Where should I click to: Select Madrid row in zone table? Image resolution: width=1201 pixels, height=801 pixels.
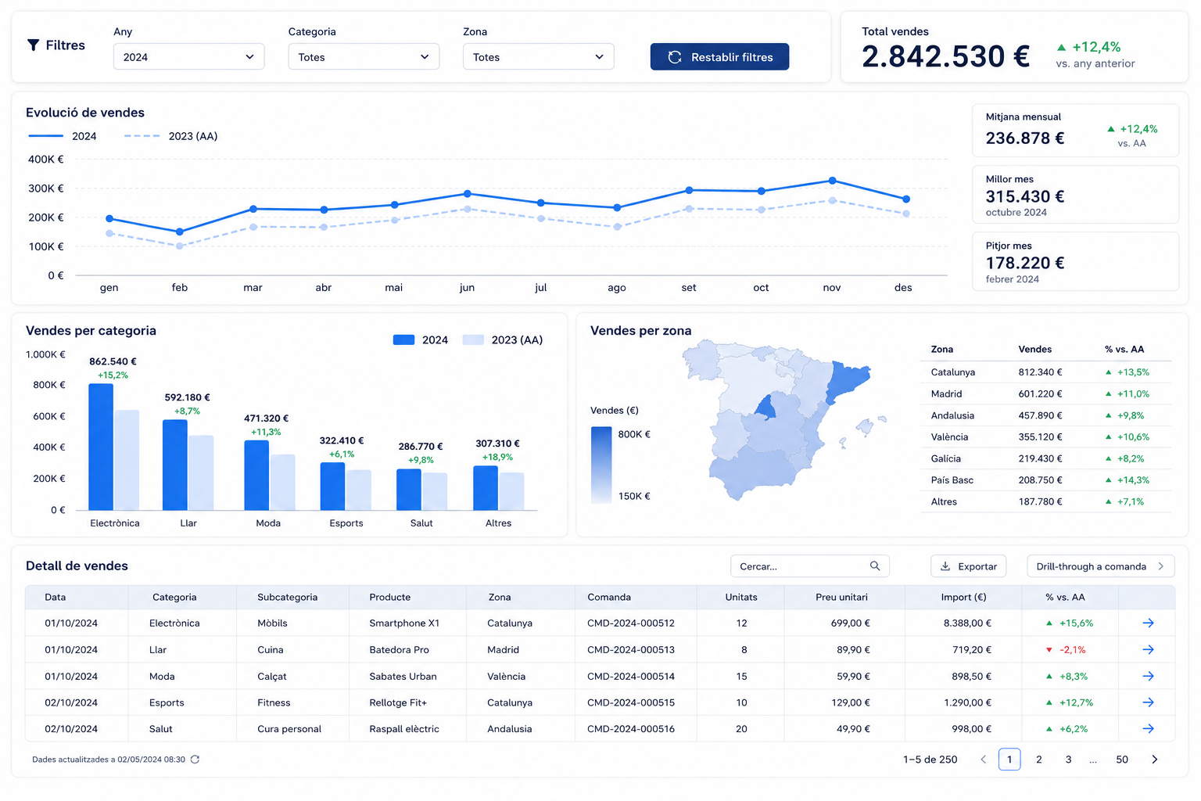coord(1046,393)
